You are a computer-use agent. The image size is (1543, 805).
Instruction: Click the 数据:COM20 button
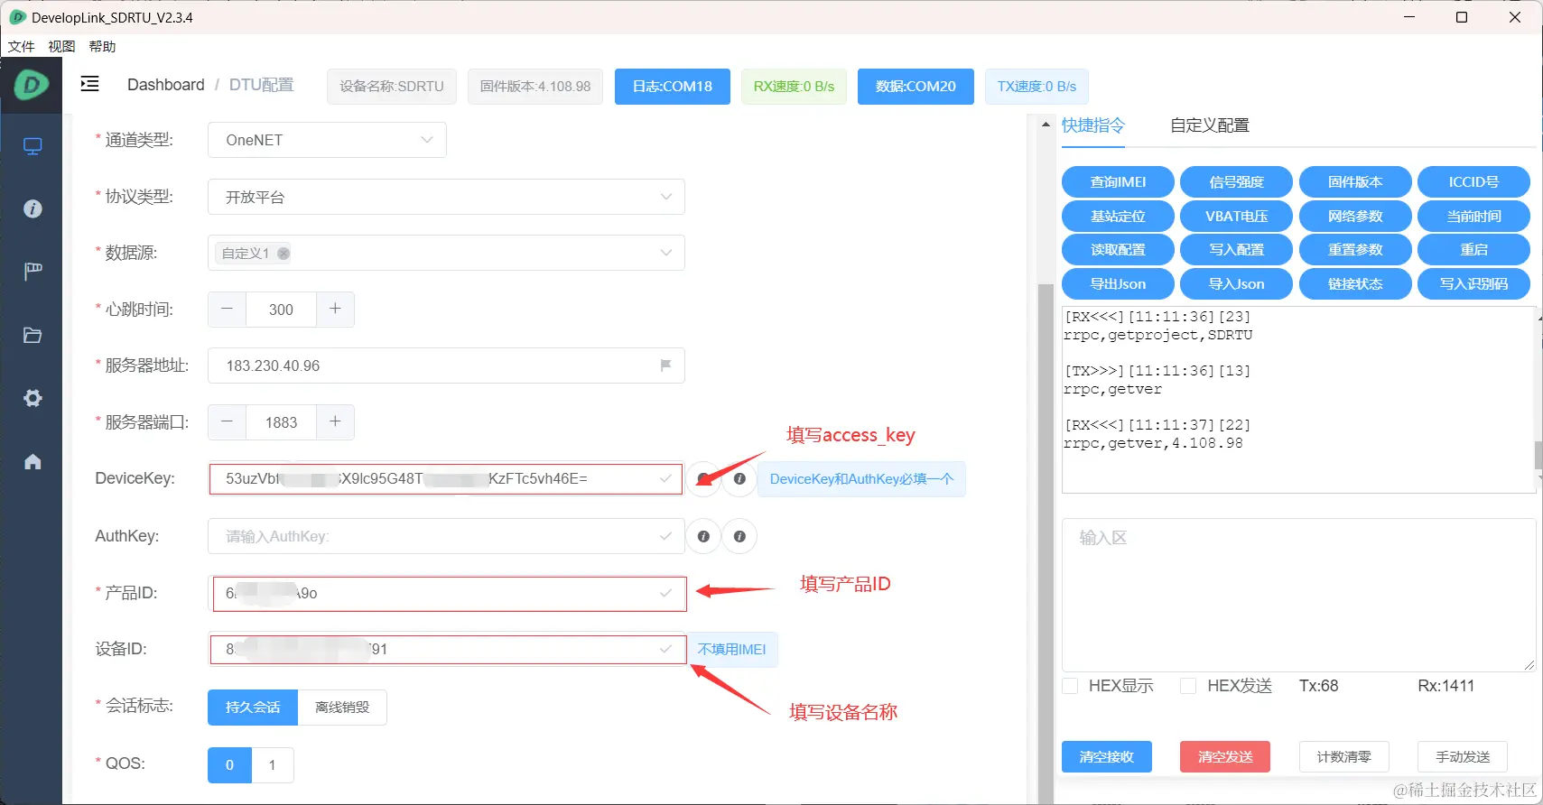coord(916,87)
